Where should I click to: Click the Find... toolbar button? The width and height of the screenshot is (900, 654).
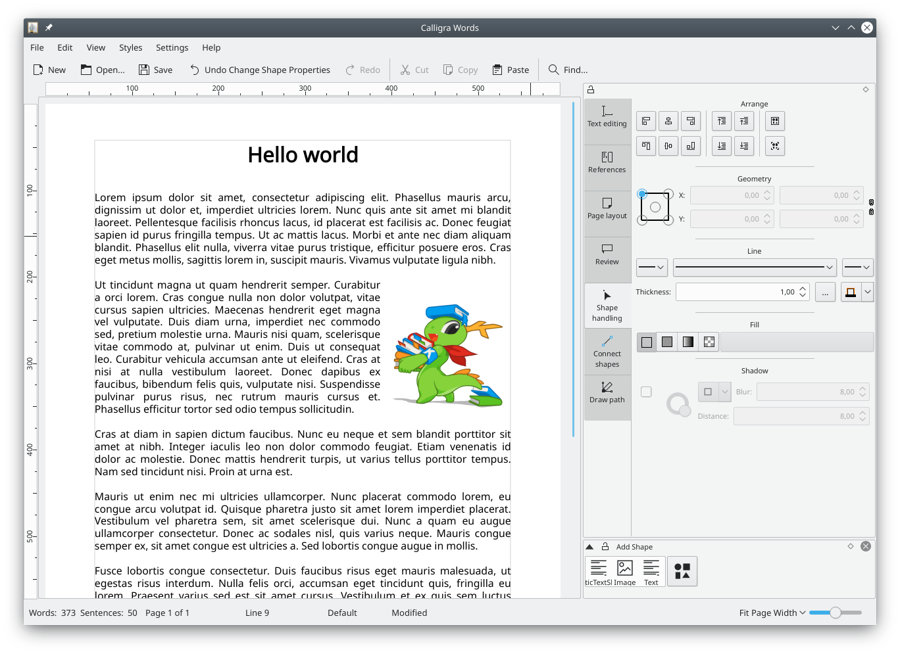[x=568, y=70]
